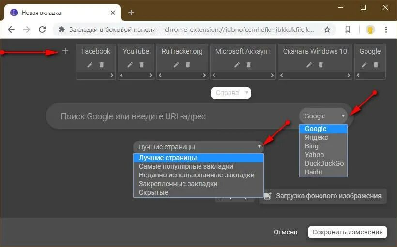Click the Facebook tile title
This screenshot has width=397, height=247.
96,51
